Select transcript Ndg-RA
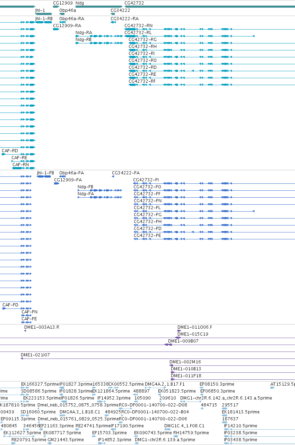Screen dimensions: 295x445 point(84,32)
